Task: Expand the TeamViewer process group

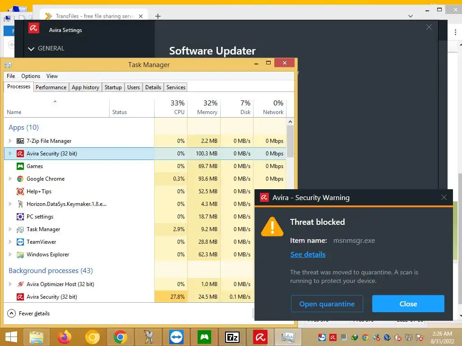Action: click(x=10, y=242)
